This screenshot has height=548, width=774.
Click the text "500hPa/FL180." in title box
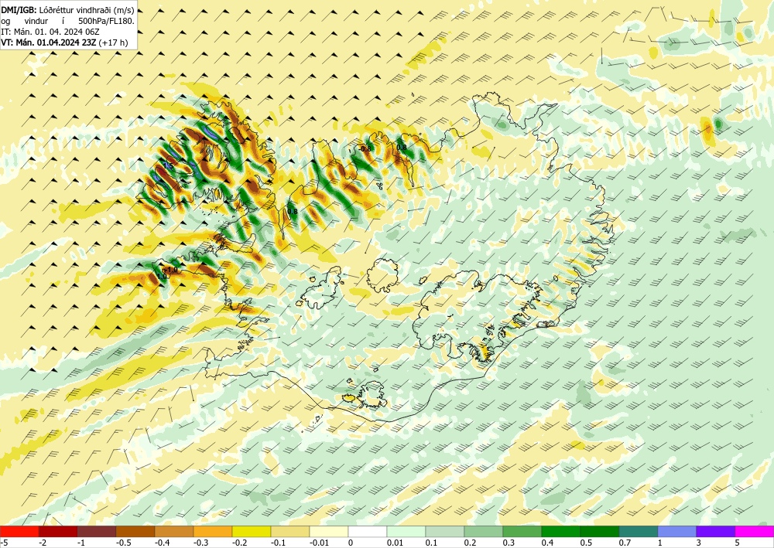click(x=106, y=21)
